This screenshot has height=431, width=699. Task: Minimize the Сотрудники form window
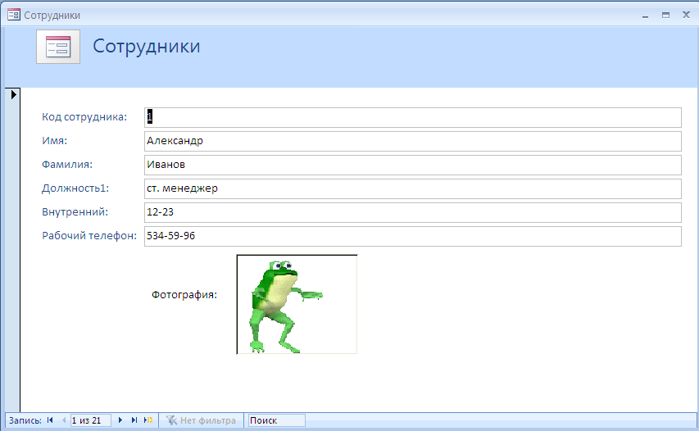645,15
